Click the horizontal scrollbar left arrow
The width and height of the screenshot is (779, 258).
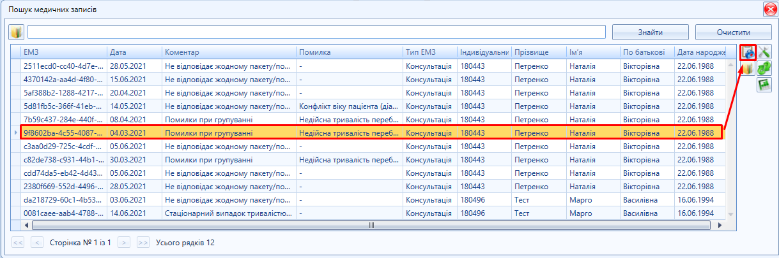coord(26,225)
